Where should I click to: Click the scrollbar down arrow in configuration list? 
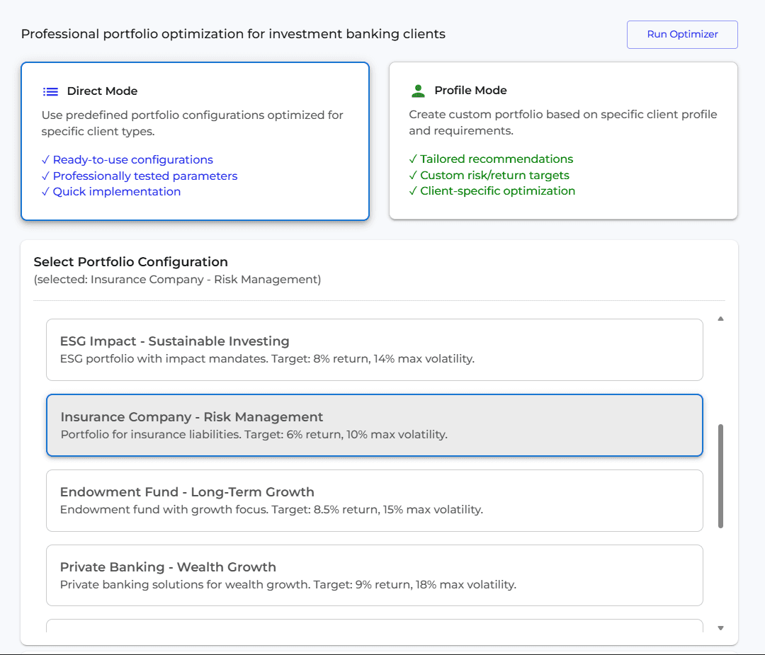click(x=720, y=627)
